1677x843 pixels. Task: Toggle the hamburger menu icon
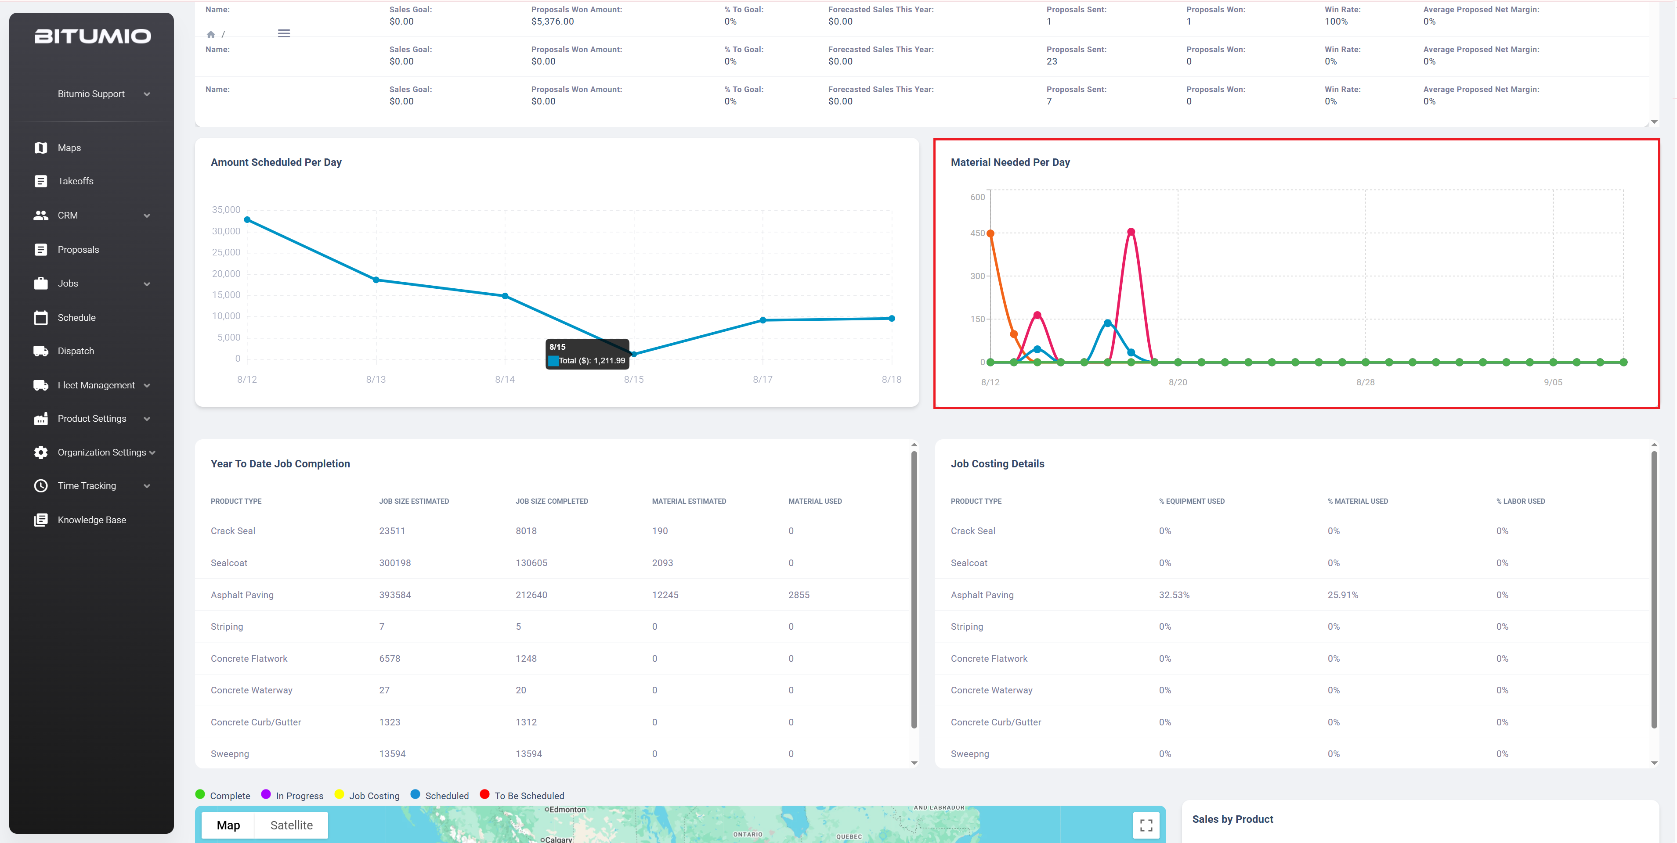pos(284,33)
